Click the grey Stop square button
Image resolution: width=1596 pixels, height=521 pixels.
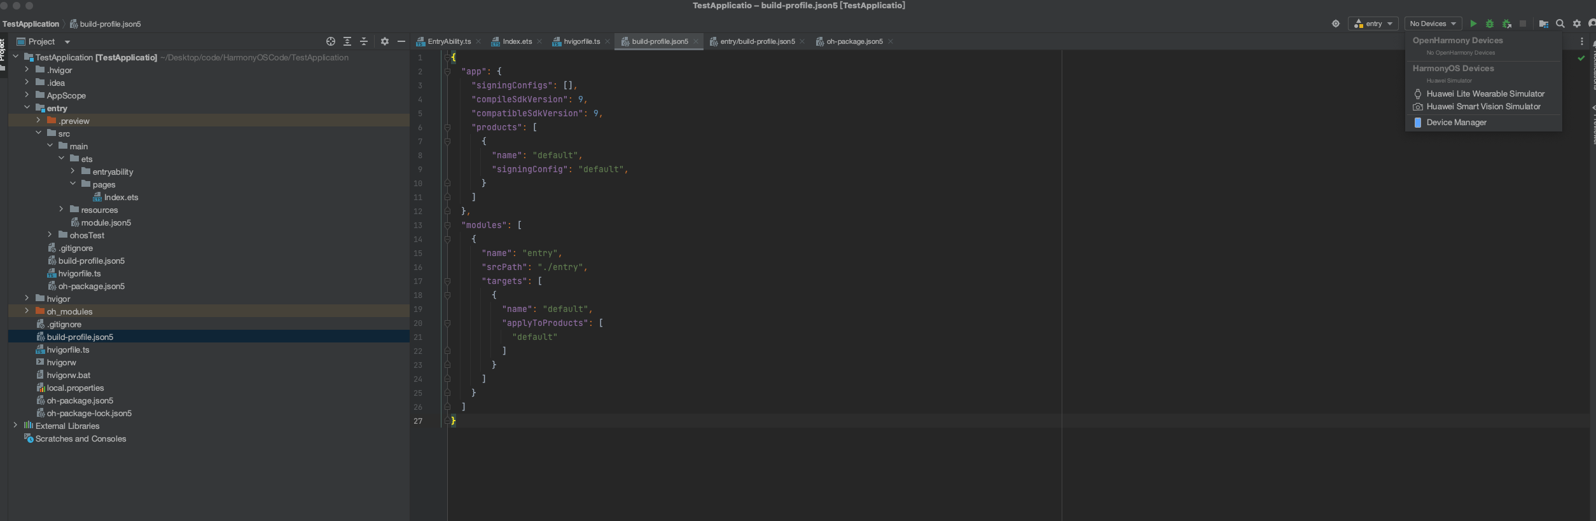point(1523,24)
